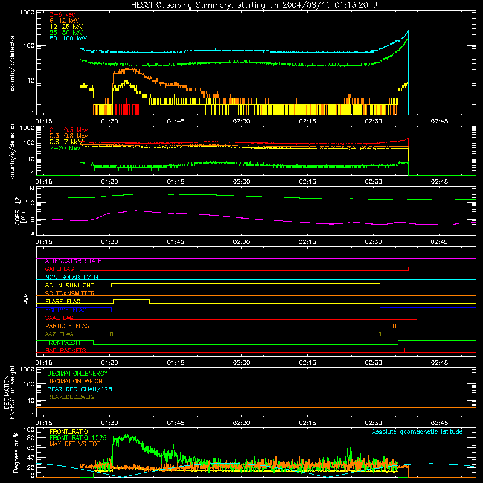Select the FLARE_FLAG label

(63, 301)
